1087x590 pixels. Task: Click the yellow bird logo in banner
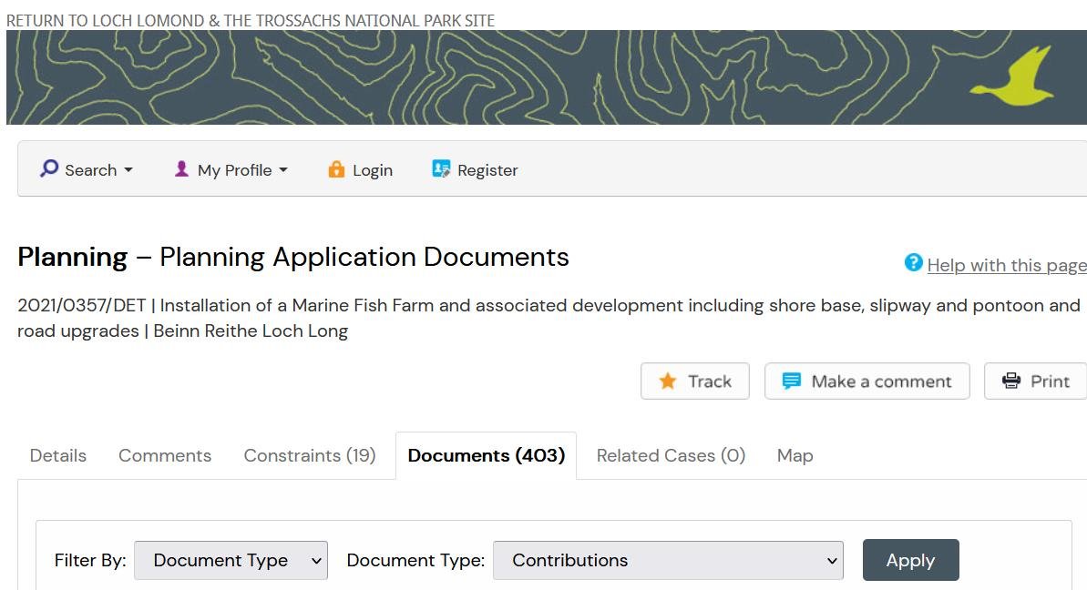(1011, 76)
